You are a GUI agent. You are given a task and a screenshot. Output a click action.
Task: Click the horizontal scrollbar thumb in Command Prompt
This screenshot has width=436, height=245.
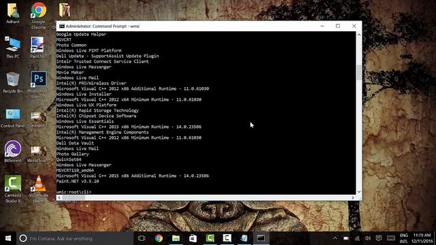pos(74,197)
